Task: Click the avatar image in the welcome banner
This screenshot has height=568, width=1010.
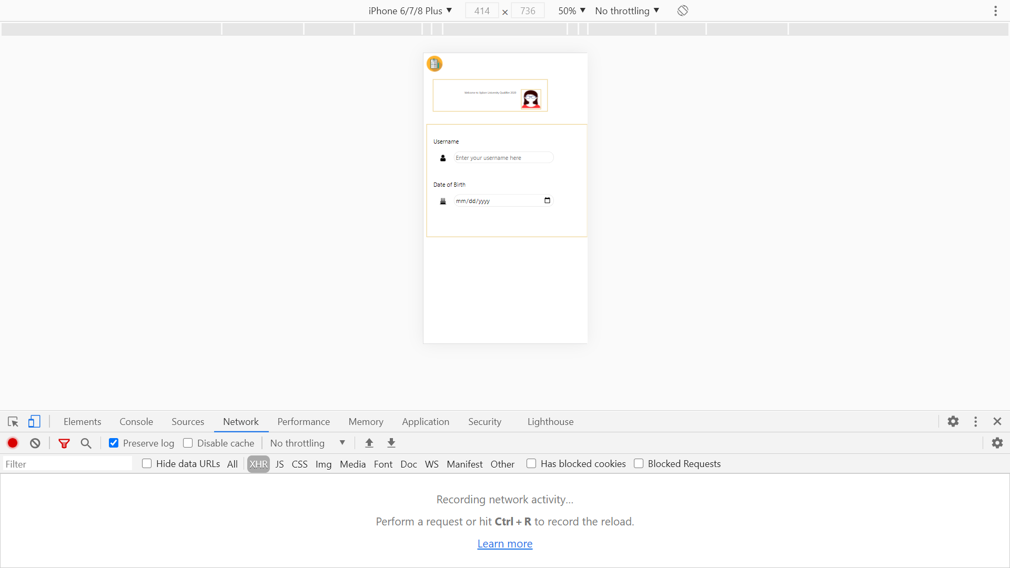Action: tap(531, 99)
